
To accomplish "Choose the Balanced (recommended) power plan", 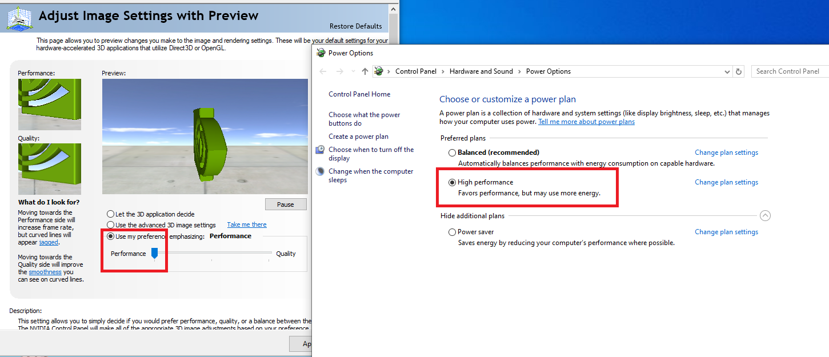I will [452, 153].
